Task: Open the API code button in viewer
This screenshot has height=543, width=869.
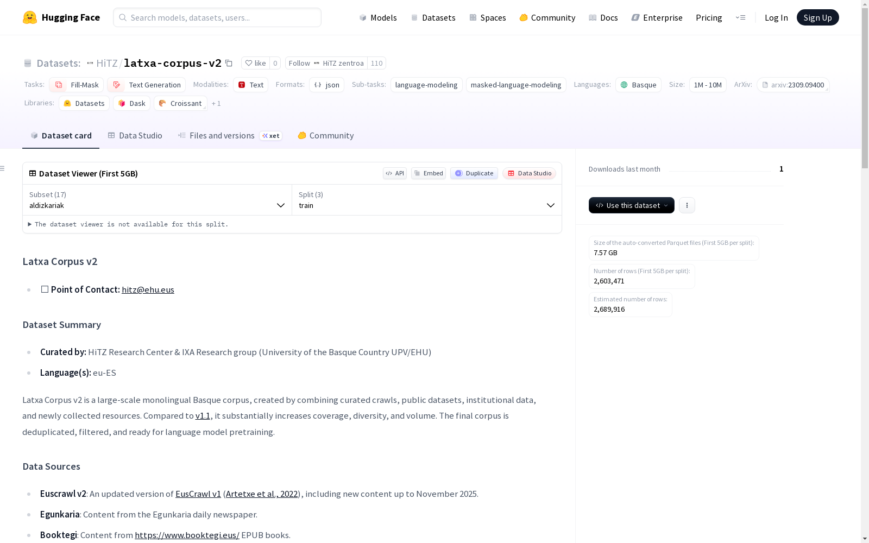Action: (x=395, y=173)
